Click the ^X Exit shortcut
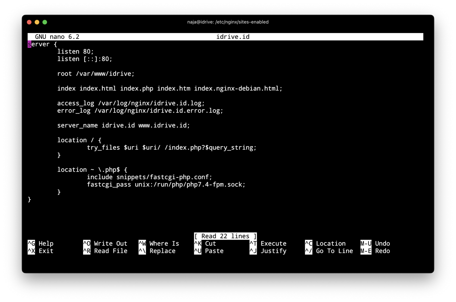The width and height of the screenshot is (456, 302). coord(40,251)
